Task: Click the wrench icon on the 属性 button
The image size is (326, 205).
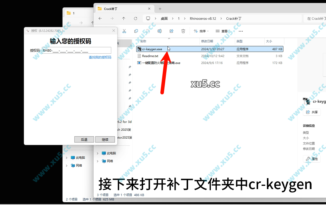Action: (x=308, y=159)
